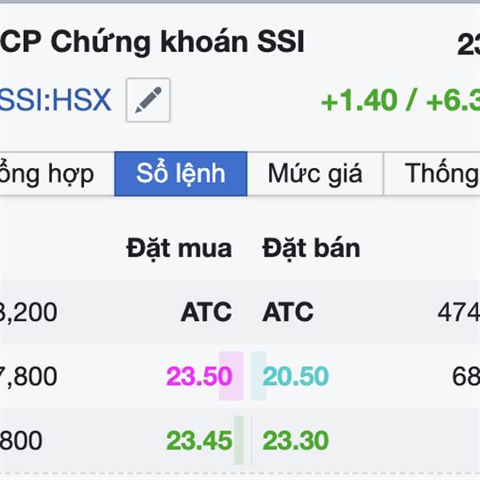This screenshot has width=480, height=480.
Task: Click the green +1.40 price change value
Action: coord(359,101)
